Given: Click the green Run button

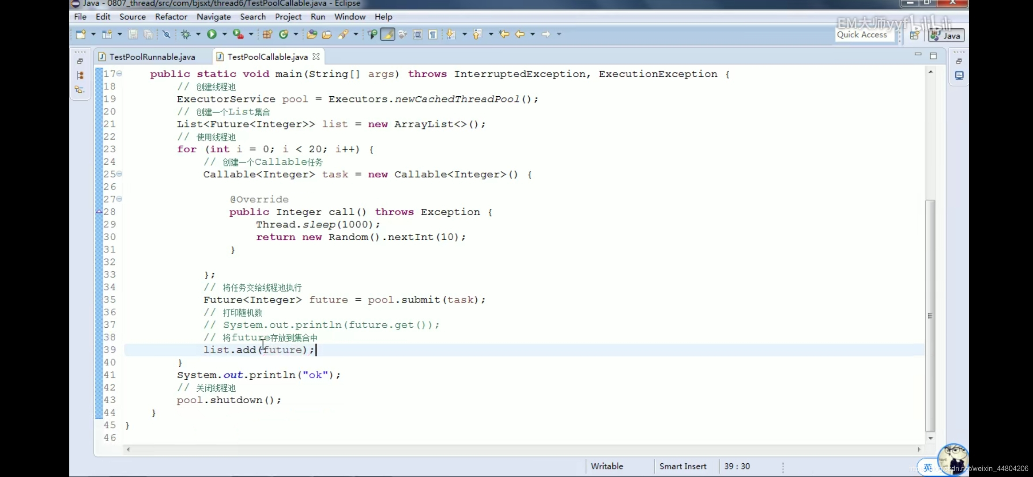Looking at the screenshot, I should [212, 34].
